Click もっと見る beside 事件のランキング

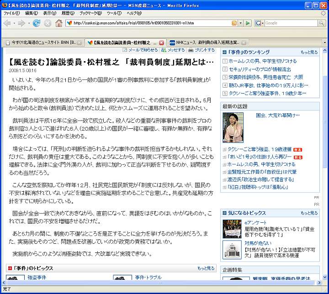(309, 52)
